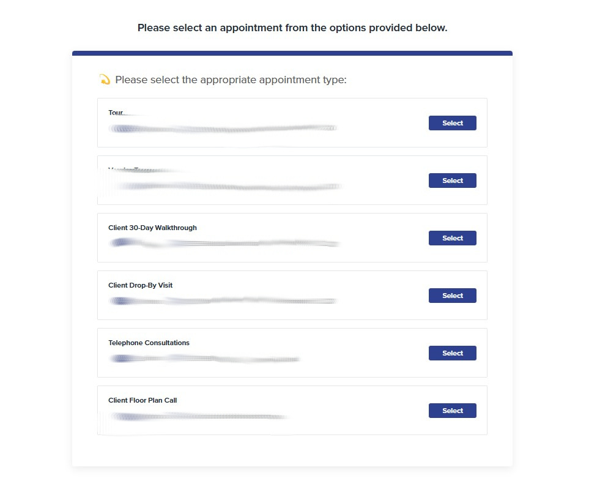Screen dimensions: 597x492
Task: Select the Tour appointment type
Action: click(x=452, y=123)
